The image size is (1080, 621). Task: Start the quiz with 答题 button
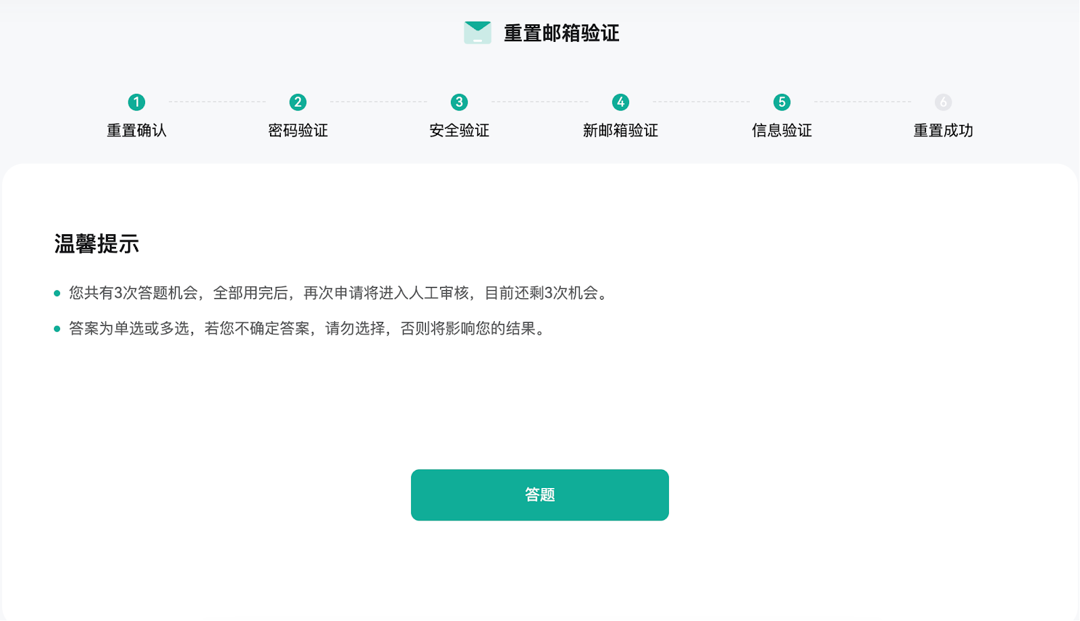coord(540,495)
